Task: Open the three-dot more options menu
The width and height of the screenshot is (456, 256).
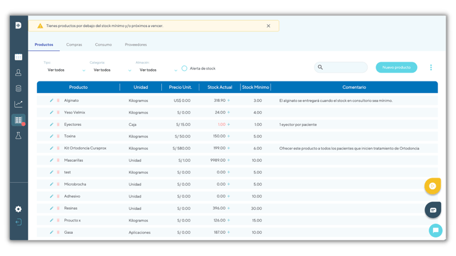Action: (431, 67)
